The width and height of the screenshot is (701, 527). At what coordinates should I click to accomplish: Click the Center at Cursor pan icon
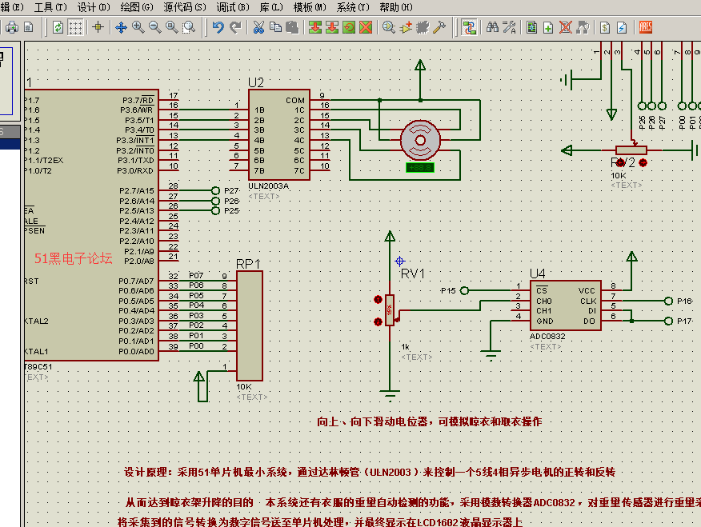[121, 28]
